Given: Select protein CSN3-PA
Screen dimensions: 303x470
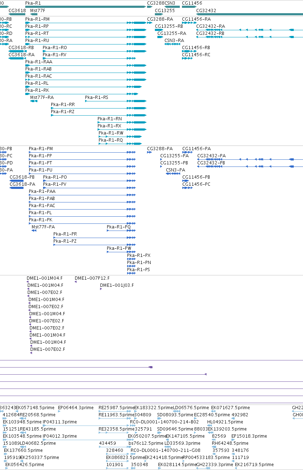Looking at the screenshot, I should [x=176, y=170].
